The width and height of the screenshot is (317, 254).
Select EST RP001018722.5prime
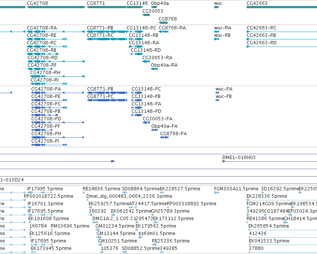[x=48, y=196]
